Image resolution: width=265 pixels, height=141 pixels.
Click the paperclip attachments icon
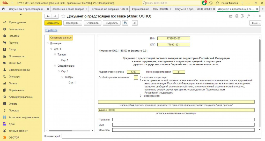[135, 23]
